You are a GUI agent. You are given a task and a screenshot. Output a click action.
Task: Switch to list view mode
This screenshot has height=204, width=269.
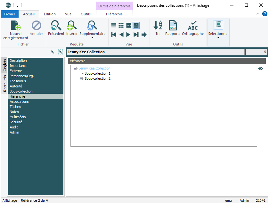(x=114, y=25)
